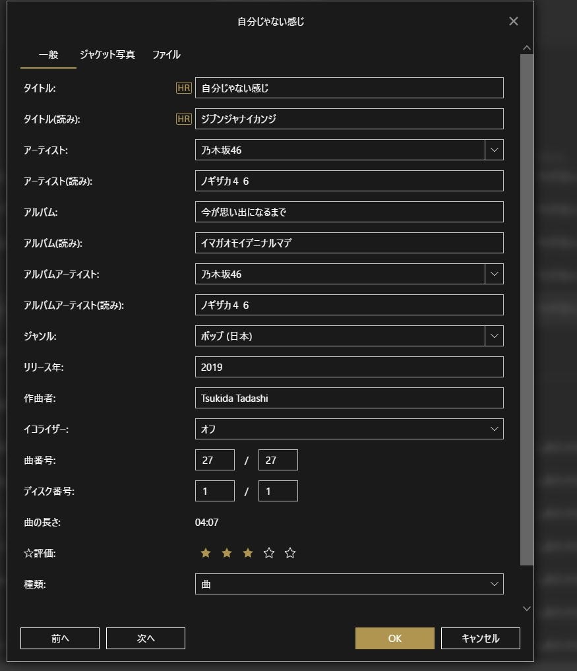Click scrollbar down arrow

(527, 608)
